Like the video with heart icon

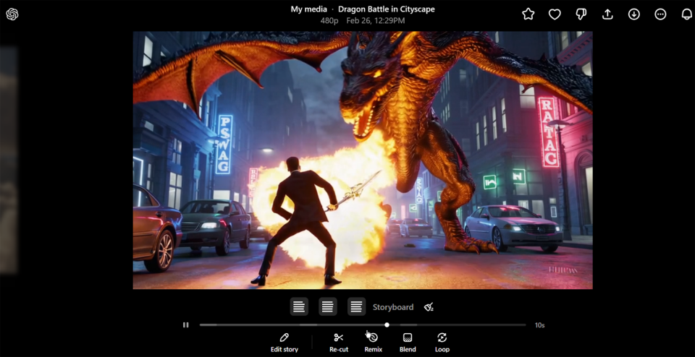pos(555,14)
